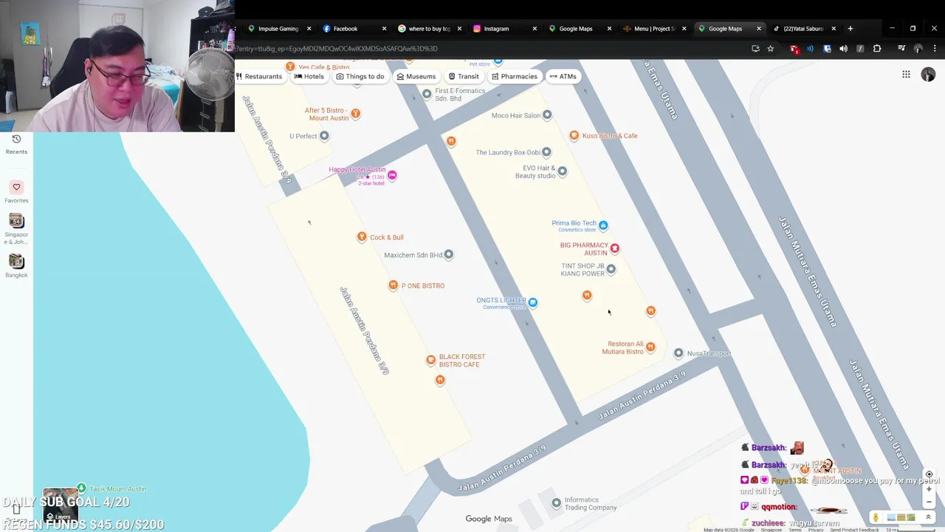This screenshot has height=532, width=945.
Task: Select the Things to do chip
Action: coord(360,76)
